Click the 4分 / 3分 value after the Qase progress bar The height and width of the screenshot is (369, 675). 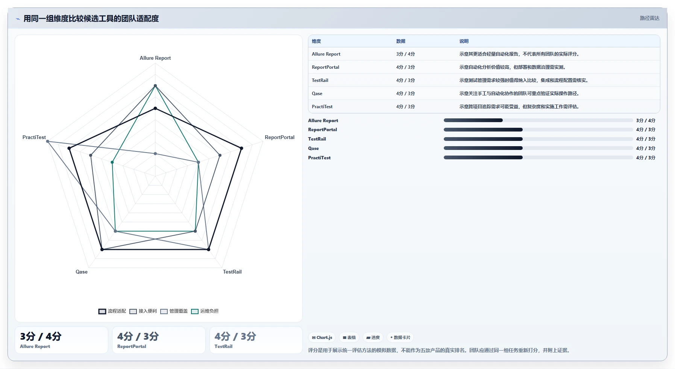tap(646, 148)
